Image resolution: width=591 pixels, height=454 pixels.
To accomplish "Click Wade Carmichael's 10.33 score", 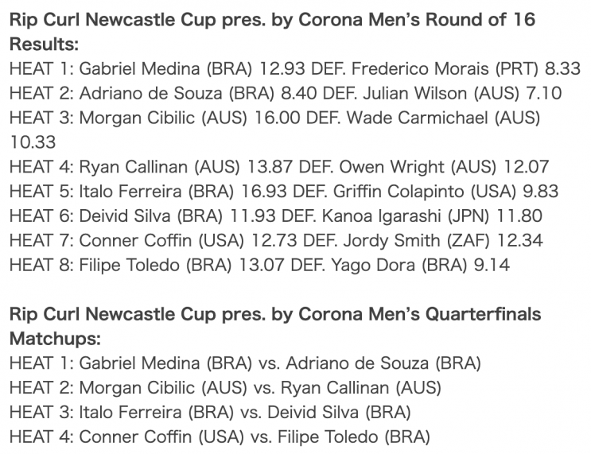I will pos(33,142).
